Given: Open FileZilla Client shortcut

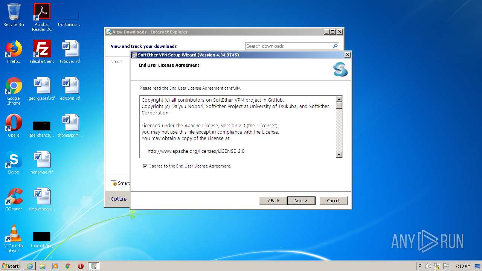Looking at the screenshot, I should point(42,52).
